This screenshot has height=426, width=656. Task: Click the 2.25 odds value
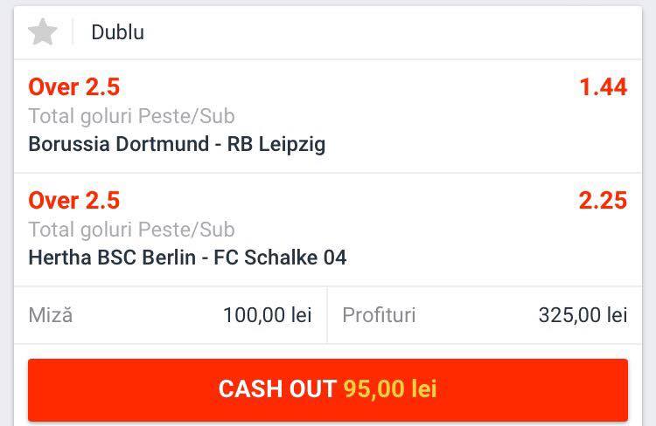click(603, 200)
